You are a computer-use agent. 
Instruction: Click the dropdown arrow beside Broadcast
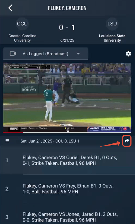(x=78, y=54)
